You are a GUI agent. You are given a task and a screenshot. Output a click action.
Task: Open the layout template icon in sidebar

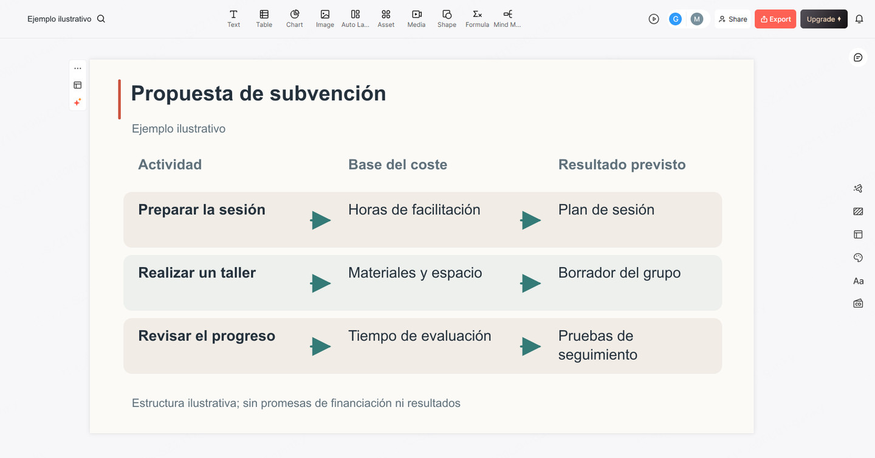coord(858,234)
